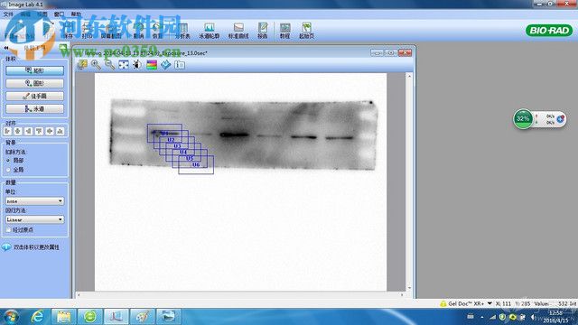Image resolution: width=578 pixels, height=325 pixels.
Task: Select the U3 volume box
Action: click(x=177, y=146)
